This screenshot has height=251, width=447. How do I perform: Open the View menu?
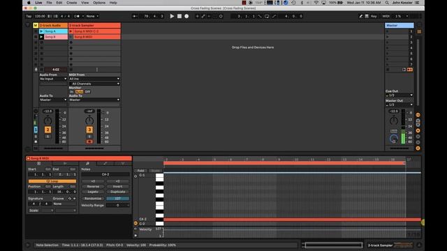pyautogui.click(x=85, y=3)
